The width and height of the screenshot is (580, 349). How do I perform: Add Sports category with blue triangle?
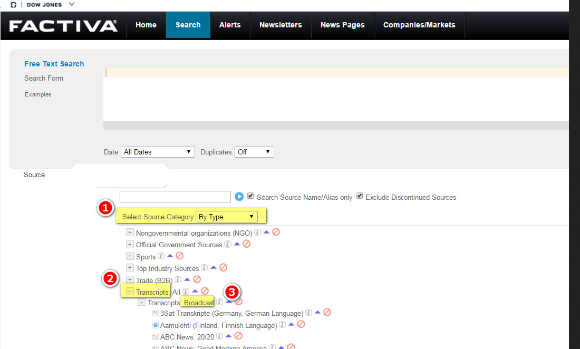pyautogui.click(x=170, y=256)
